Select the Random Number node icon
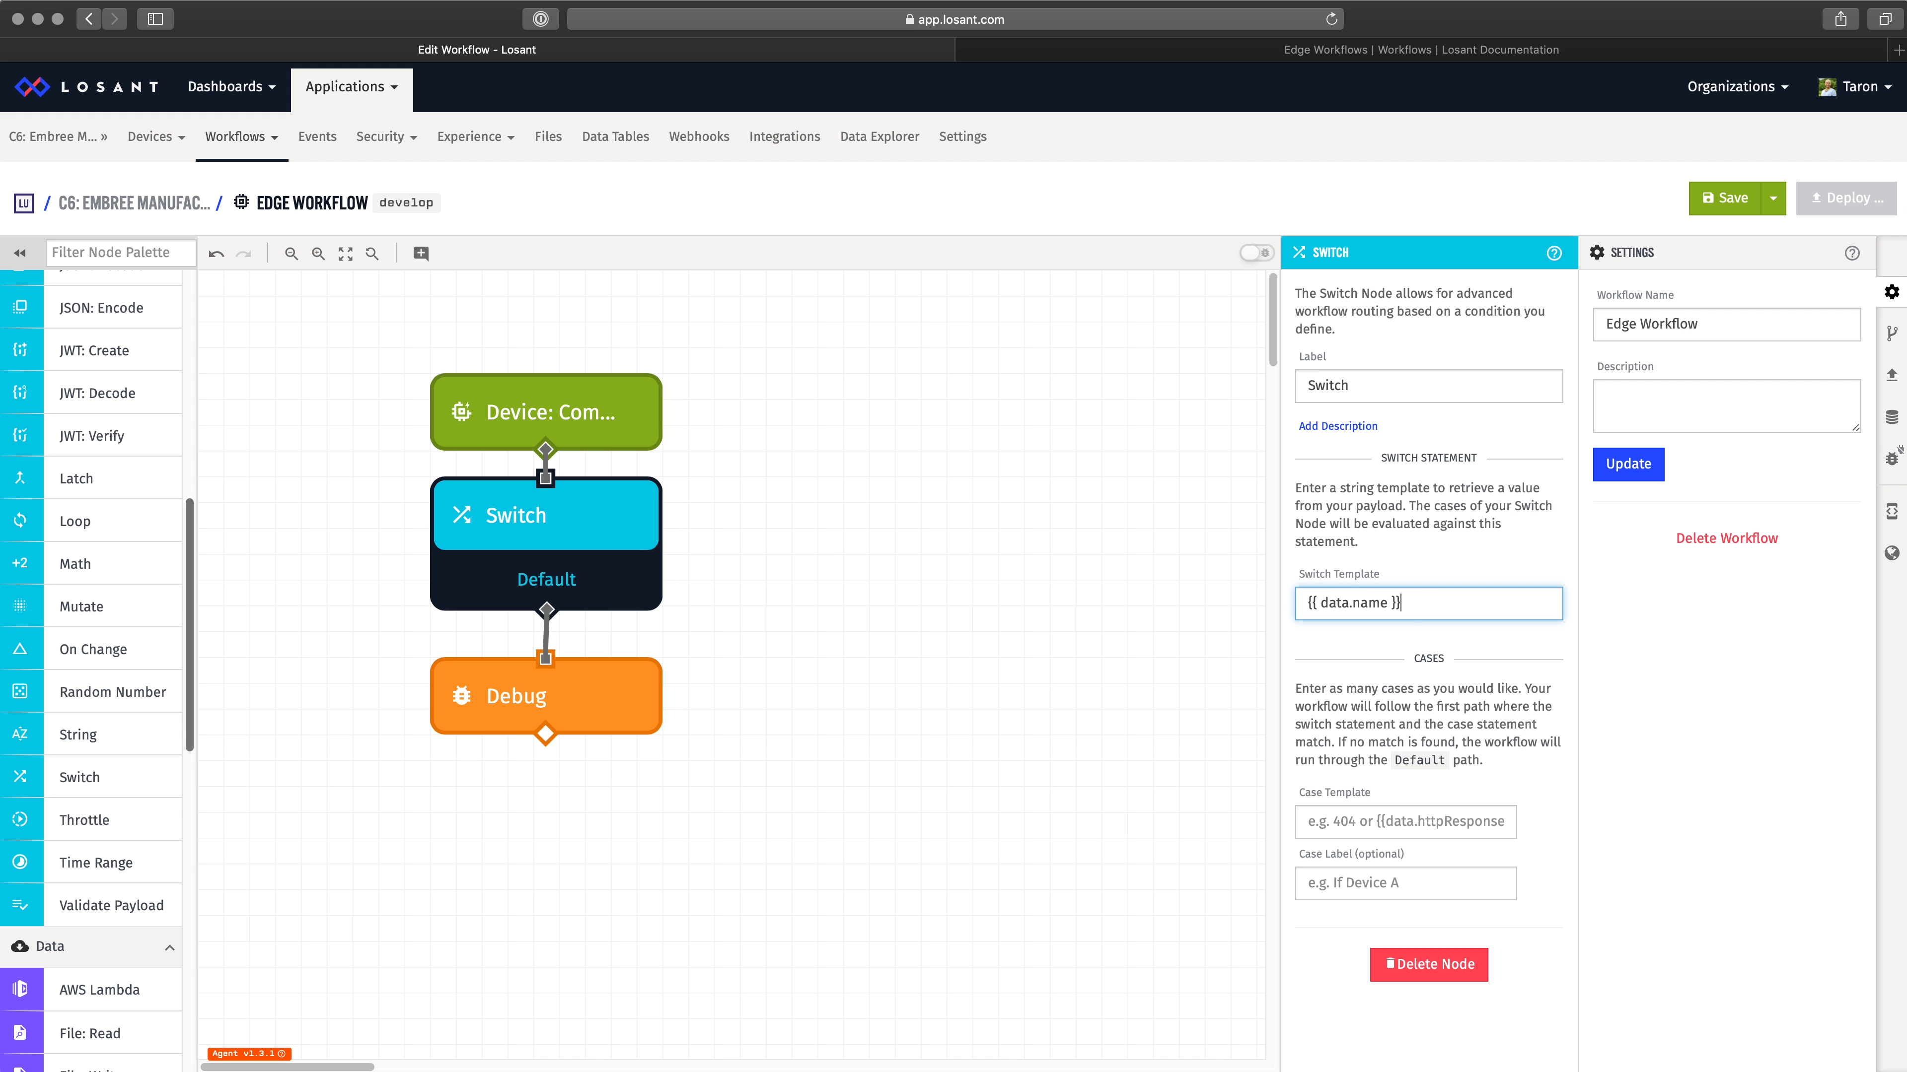 21,691
